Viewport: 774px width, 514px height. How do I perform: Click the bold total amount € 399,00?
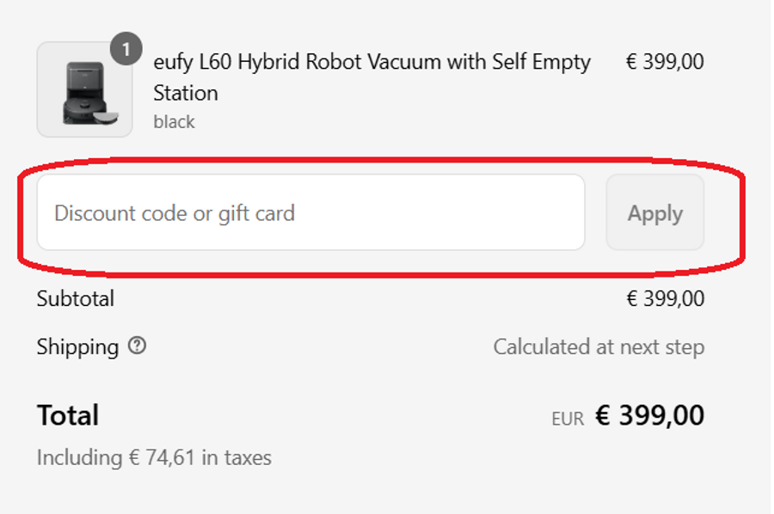tap(650, 416)
